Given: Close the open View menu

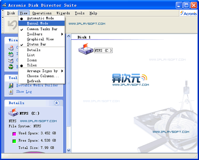Looking at the screenshot, I should tap(23, 13).
